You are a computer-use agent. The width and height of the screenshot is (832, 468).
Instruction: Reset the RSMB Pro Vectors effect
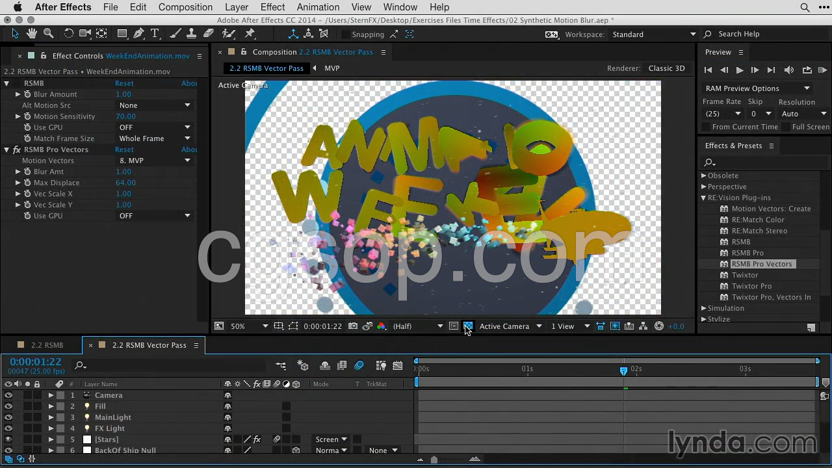(x=124, y=149)
